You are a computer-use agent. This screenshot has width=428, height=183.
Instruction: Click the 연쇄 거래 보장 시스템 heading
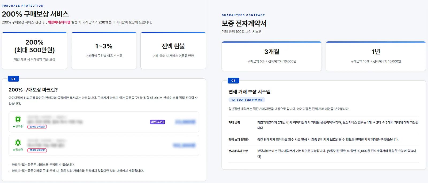pos(249,91)
